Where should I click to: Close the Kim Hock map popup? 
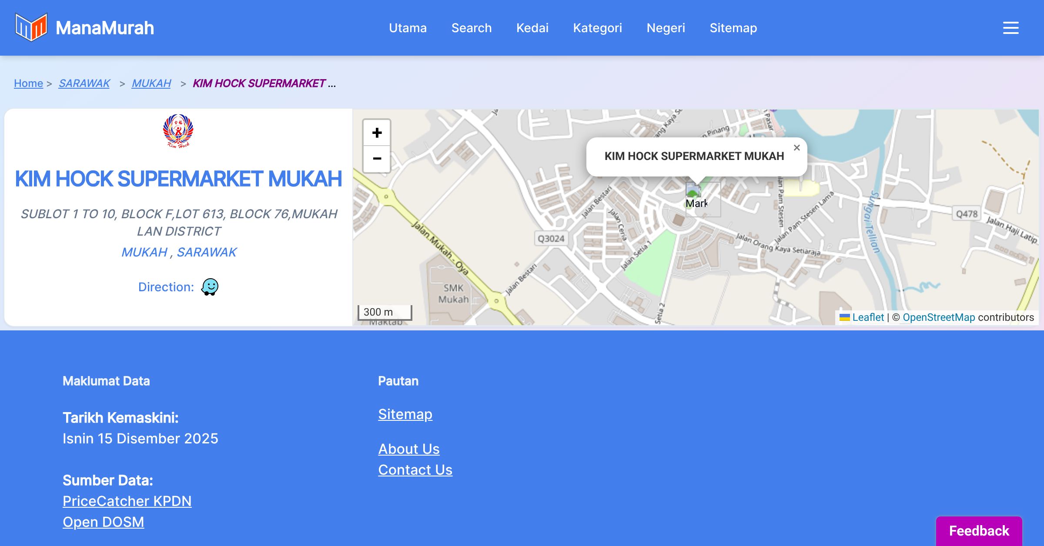pos(796,148)
